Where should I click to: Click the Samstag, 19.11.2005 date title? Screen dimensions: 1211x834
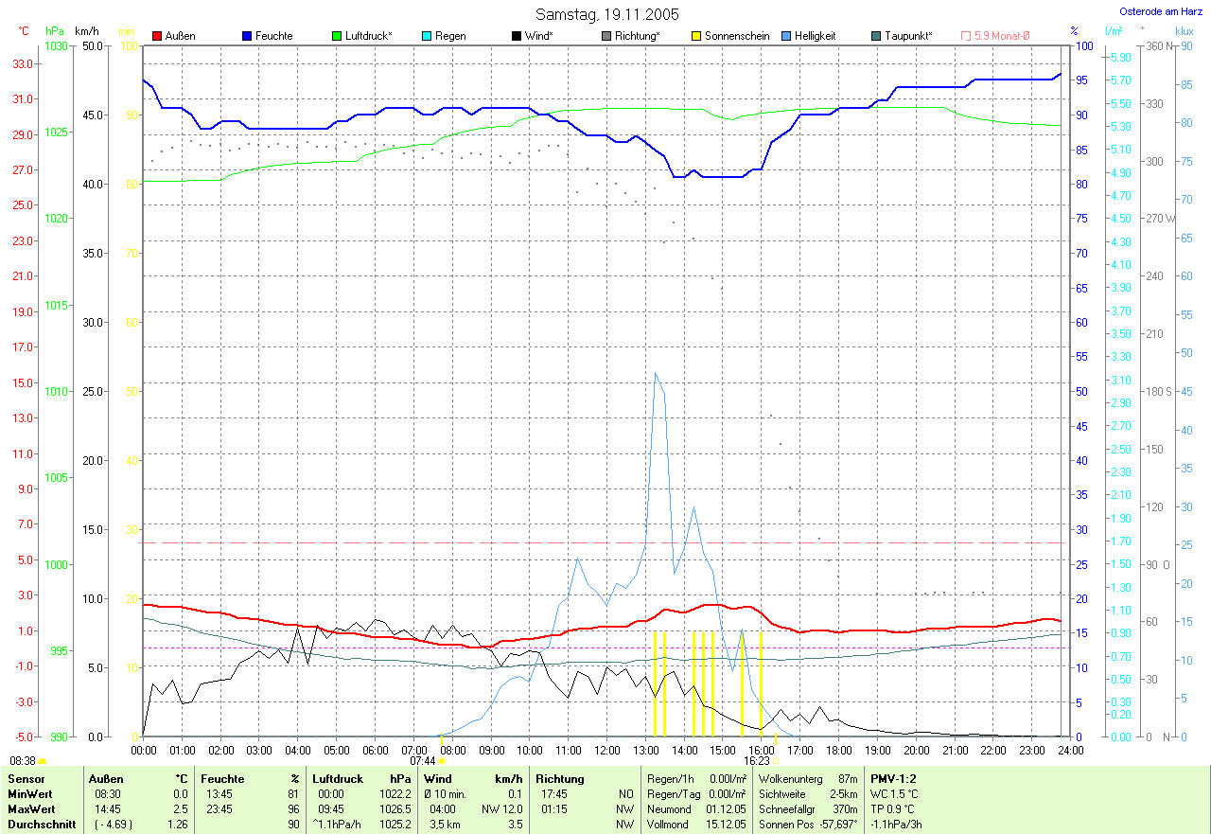tap(607, 14)
